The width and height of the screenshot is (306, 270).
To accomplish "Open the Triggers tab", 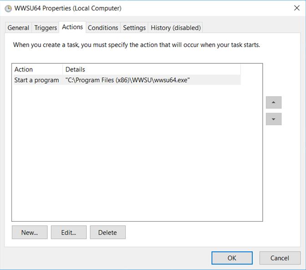I will click(x=46, y=28).
